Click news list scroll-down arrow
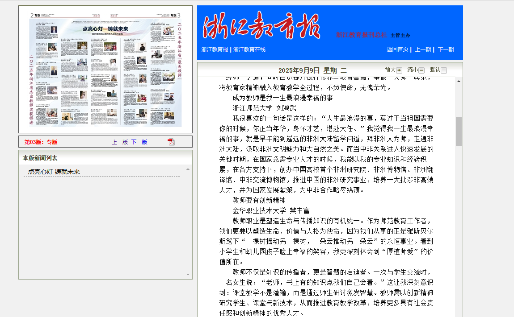 [188, 275]
